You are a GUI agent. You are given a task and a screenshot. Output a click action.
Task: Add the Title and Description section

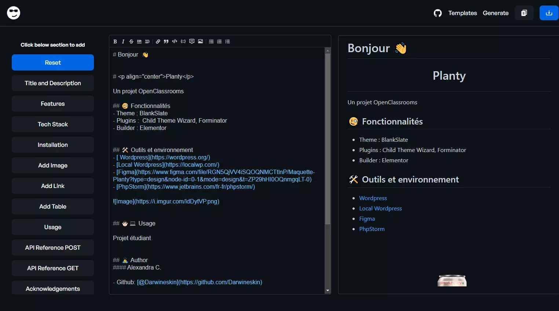click(53, 83)
